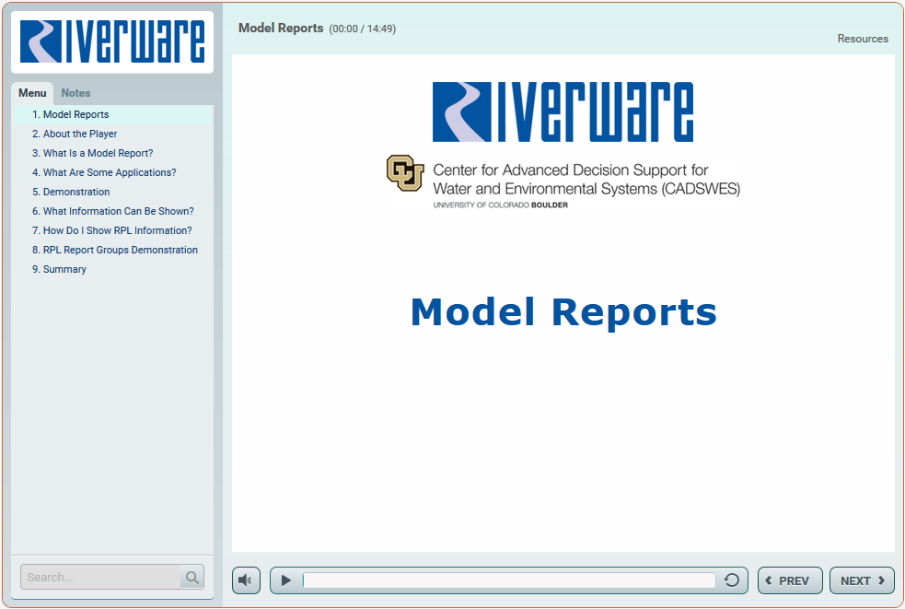
Task: Open 8. RPL Report Groups Demonstration
Action: coord(112,251)
